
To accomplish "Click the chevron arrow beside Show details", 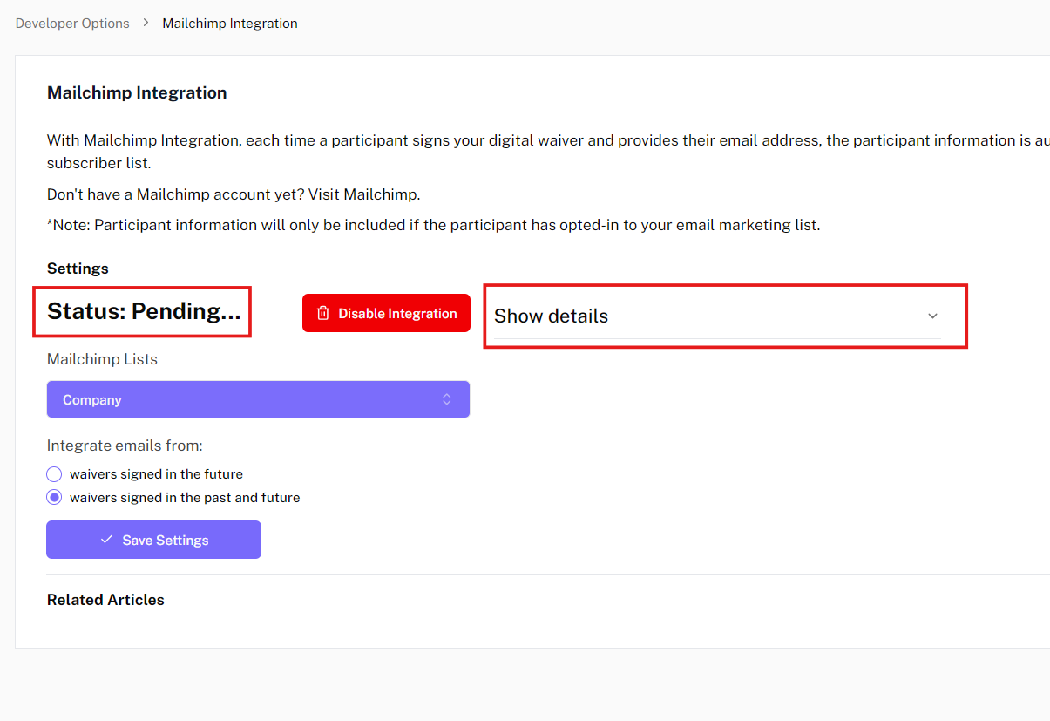I will [x=932, y=316].
